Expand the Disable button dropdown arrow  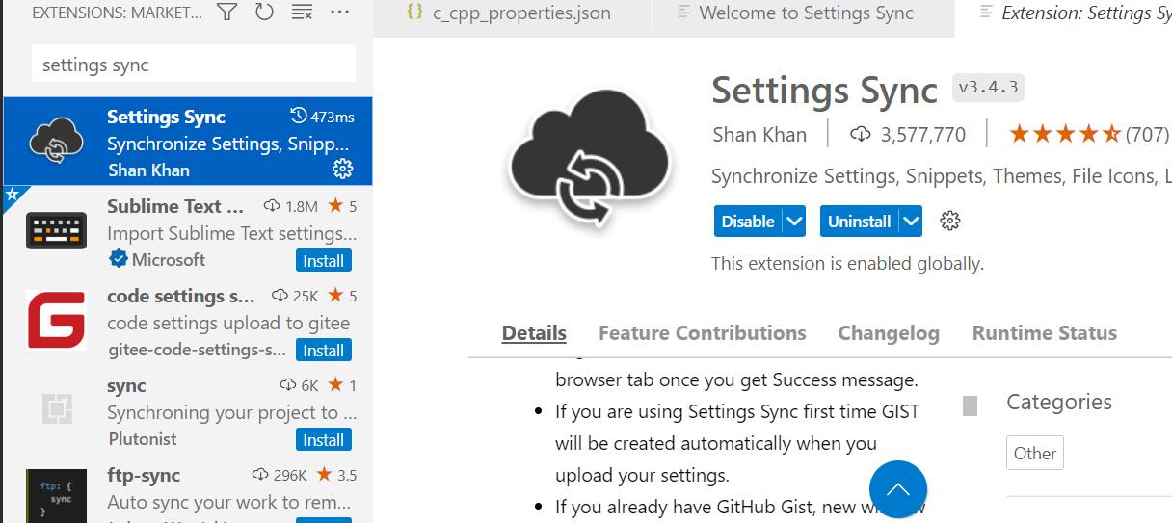pos(794,221)
